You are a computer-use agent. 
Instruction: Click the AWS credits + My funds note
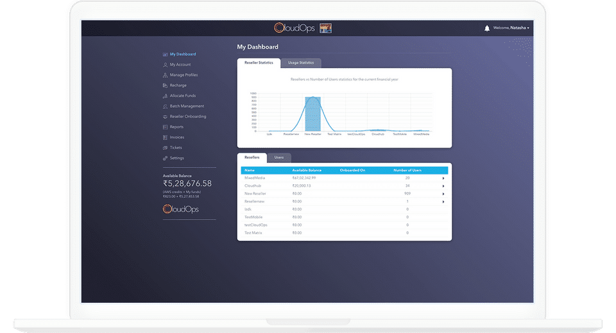[x=182, y=192]
